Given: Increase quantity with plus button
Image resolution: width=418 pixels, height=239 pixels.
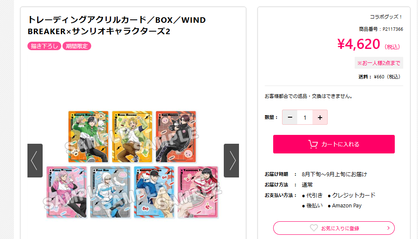Looking at the screenshot, I should (320, 117).
